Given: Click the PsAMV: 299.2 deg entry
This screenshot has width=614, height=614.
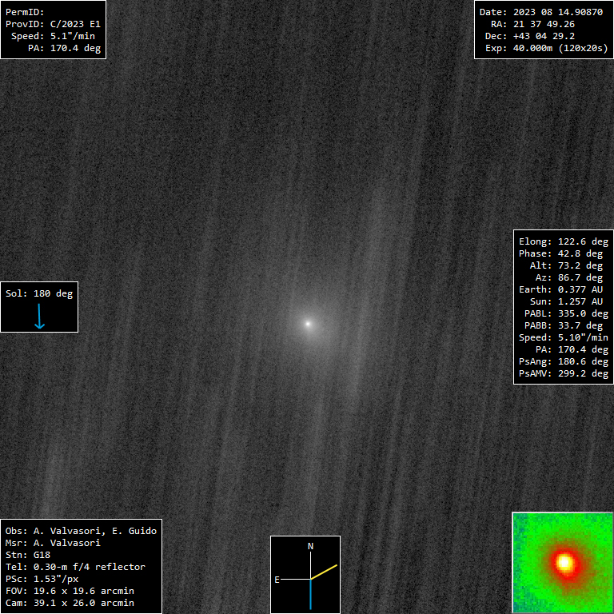Looking at the screenshot, I should pos(564,373).
